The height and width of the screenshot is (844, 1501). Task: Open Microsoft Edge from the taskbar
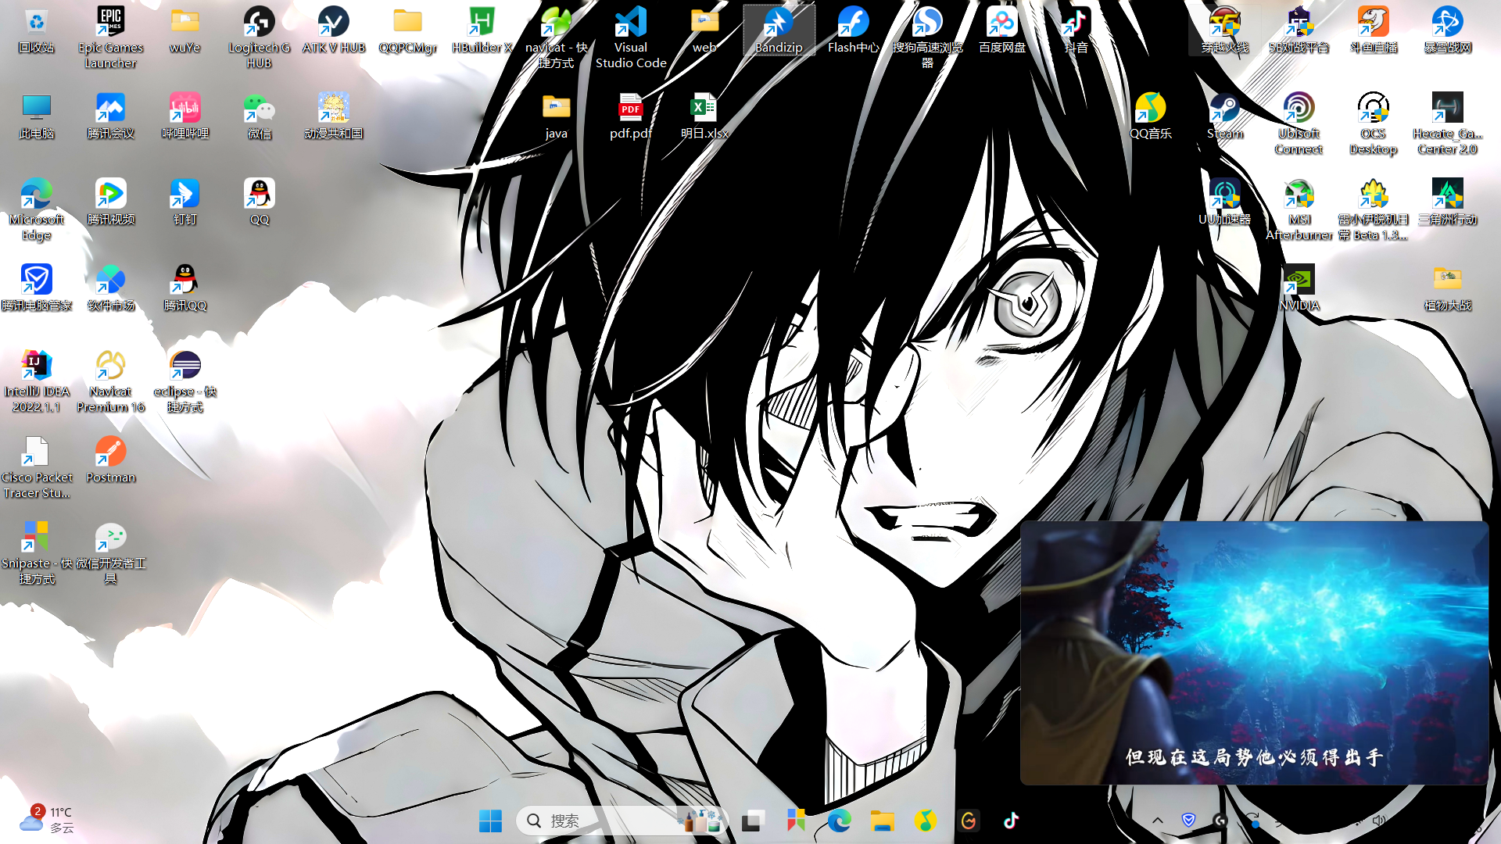pos(839,821)
